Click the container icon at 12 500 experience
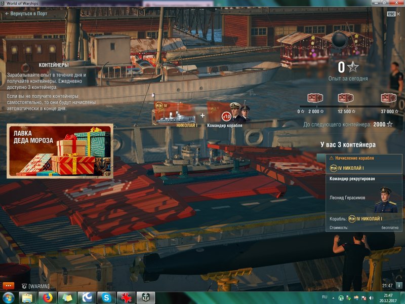The height and width of the screenshot is (304, 405). tap(345, 98)
